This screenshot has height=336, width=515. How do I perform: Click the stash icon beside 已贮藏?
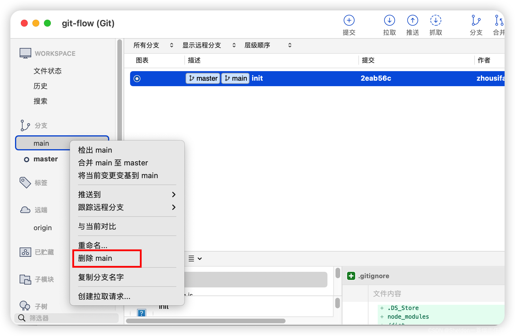25,252
